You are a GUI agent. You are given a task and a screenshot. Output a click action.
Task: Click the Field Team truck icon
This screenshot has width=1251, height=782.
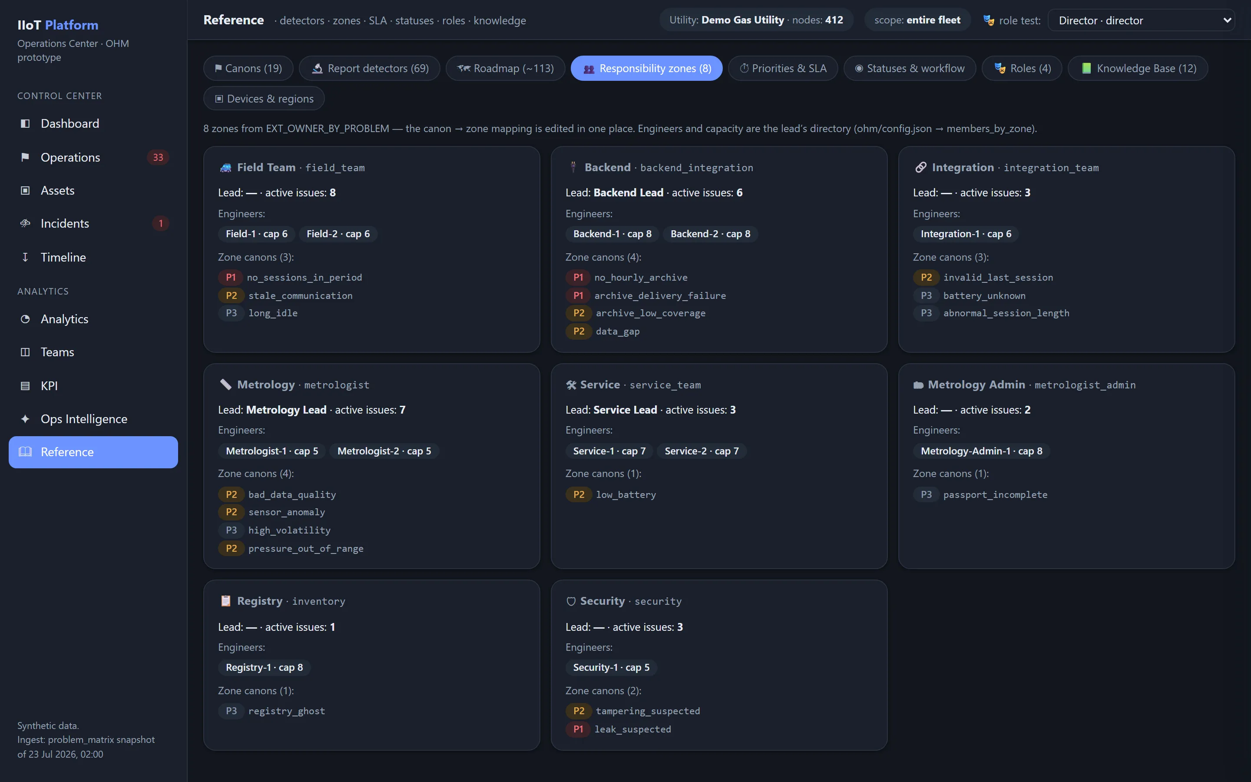click(x=226, y=168)
